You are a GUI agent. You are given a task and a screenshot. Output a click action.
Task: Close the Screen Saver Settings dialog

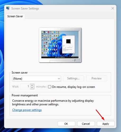click(x=113, y=8)
